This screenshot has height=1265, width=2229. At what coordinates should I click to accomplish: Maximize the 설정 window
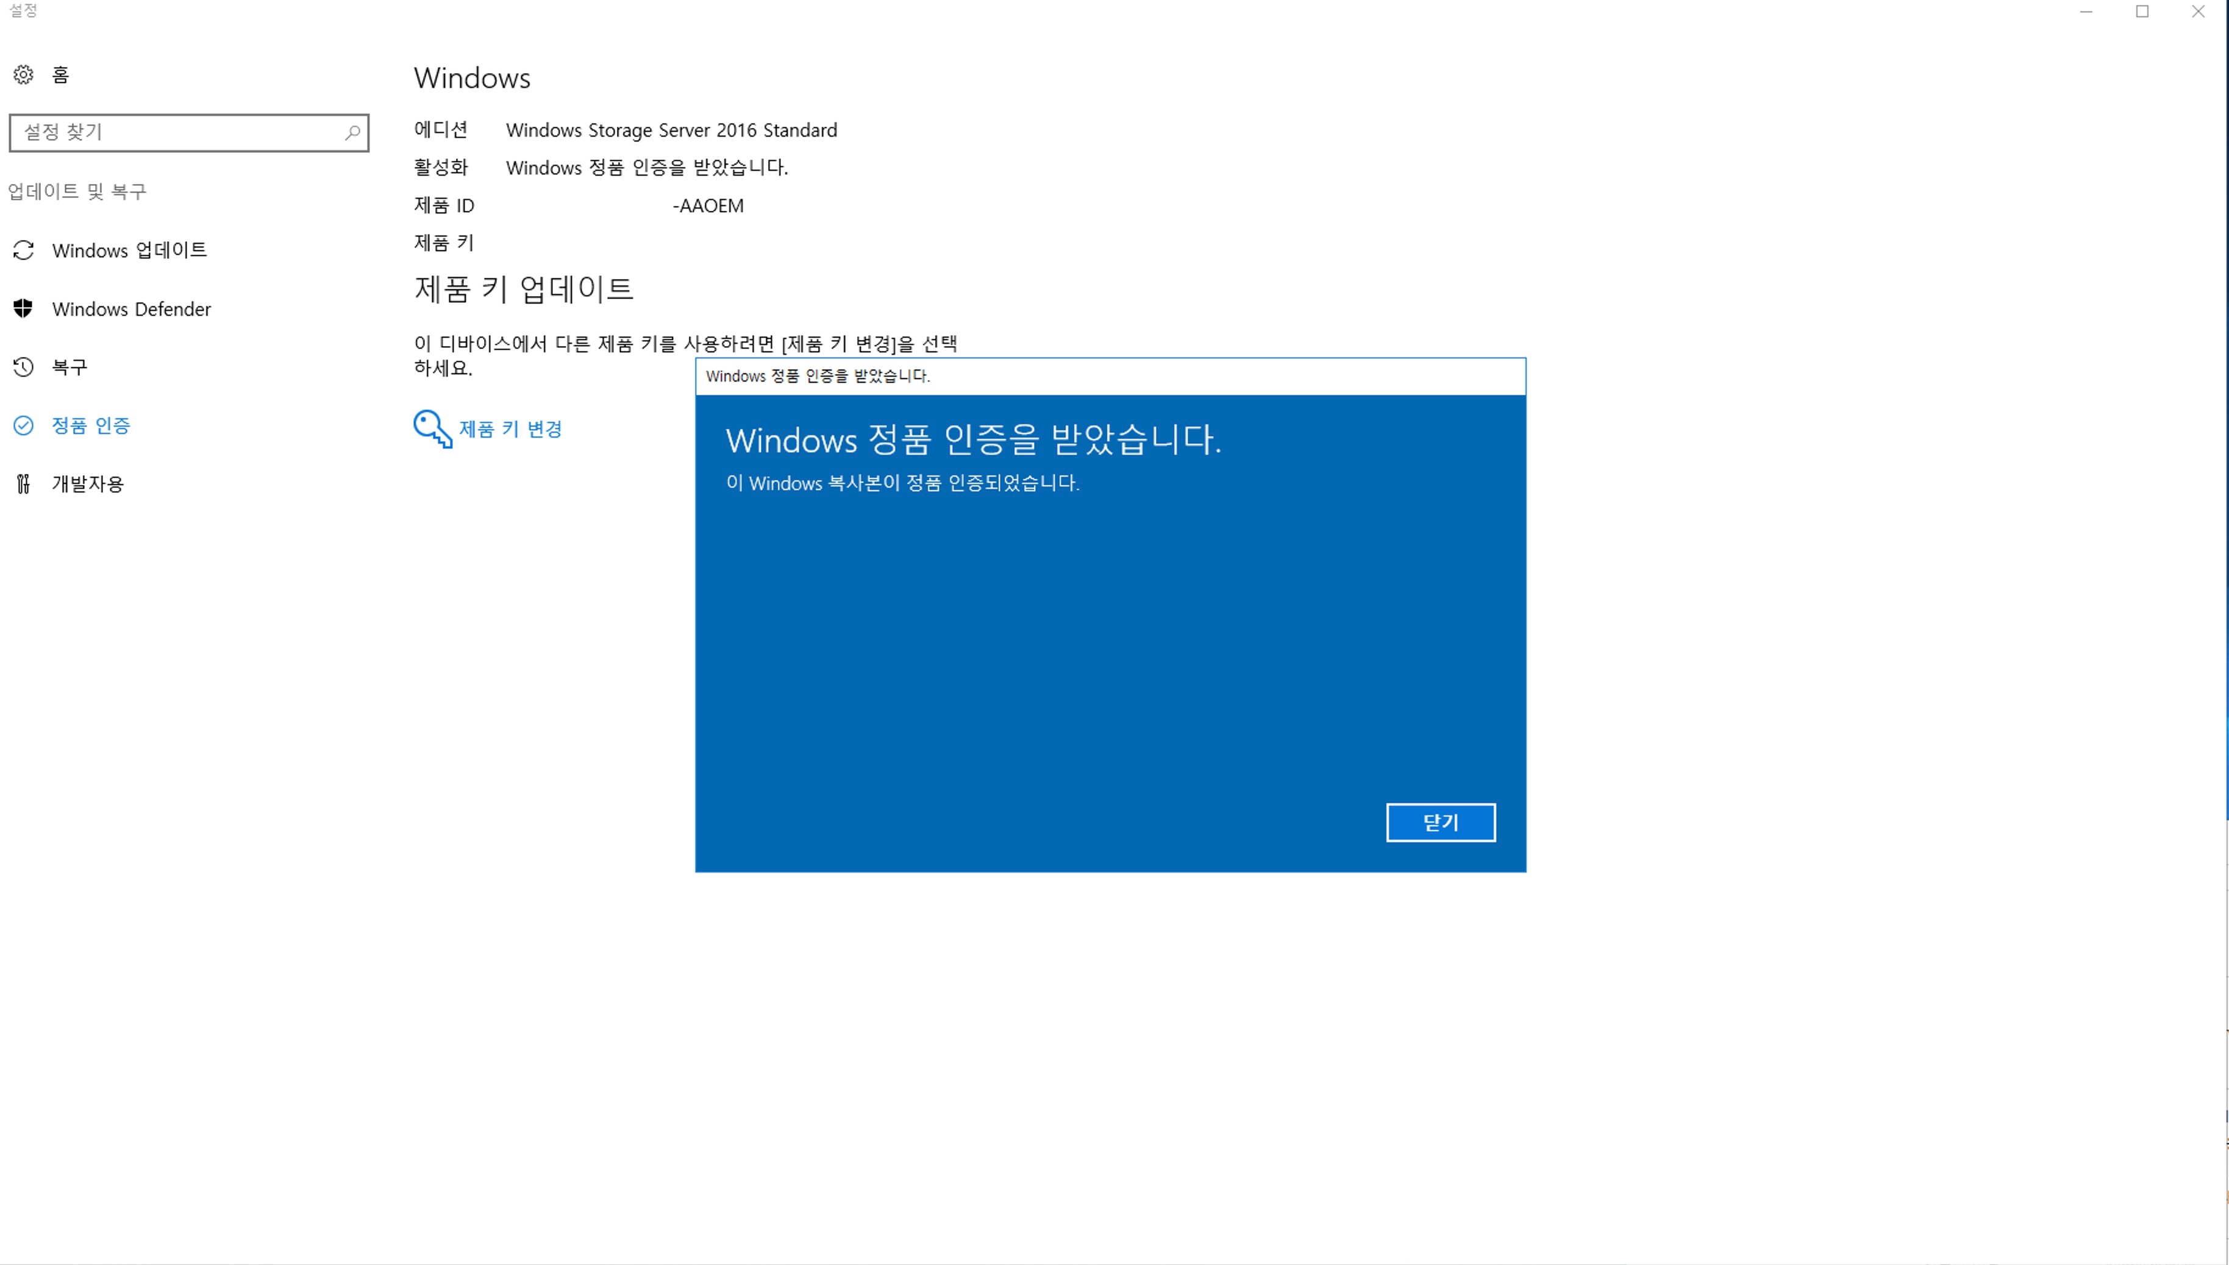tap(2142, 12)
